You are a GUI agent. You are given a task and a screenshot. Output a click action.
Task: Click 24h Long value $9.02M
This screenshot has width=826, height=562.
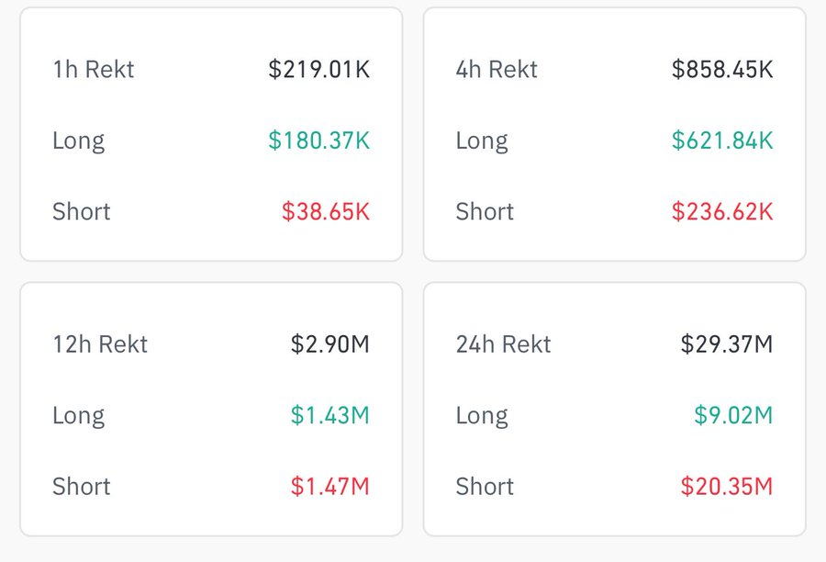click(x=733, y=415)
